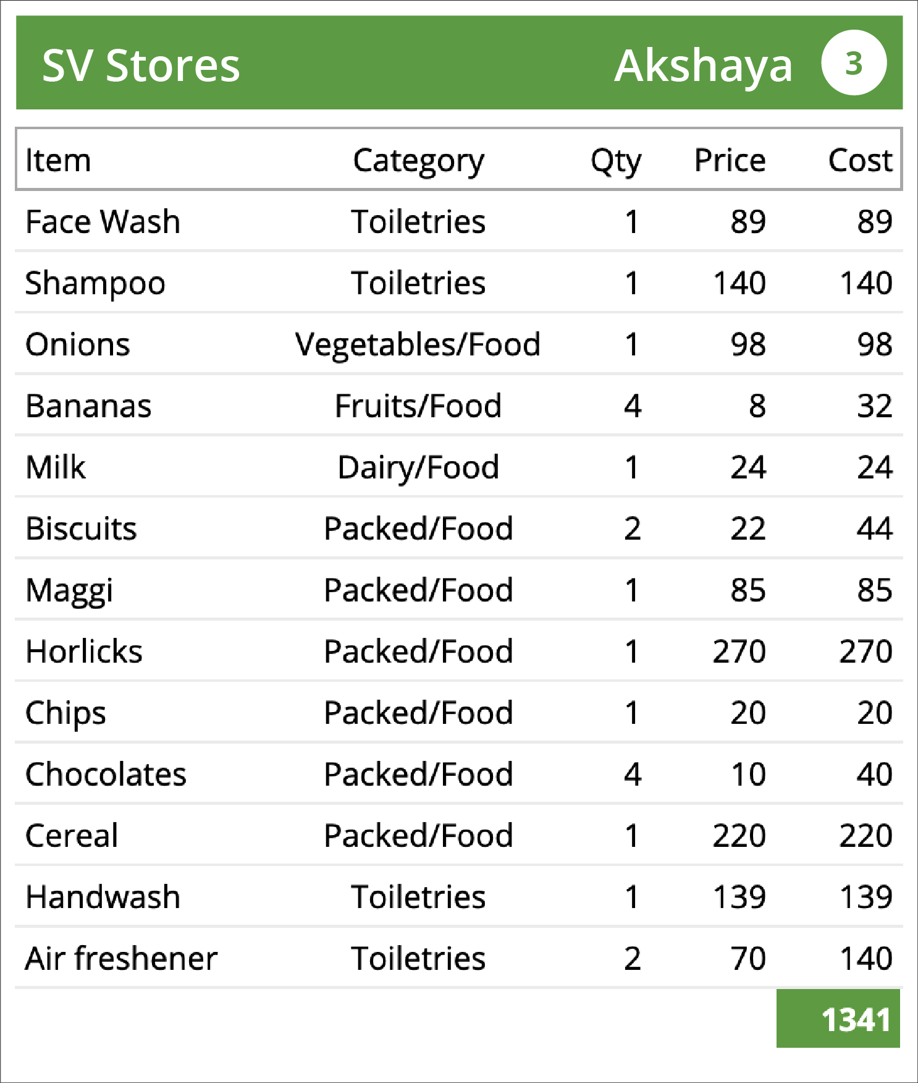Click the Item column header
The height and width of the screenshot is (1083, 918).
point(58,160)
